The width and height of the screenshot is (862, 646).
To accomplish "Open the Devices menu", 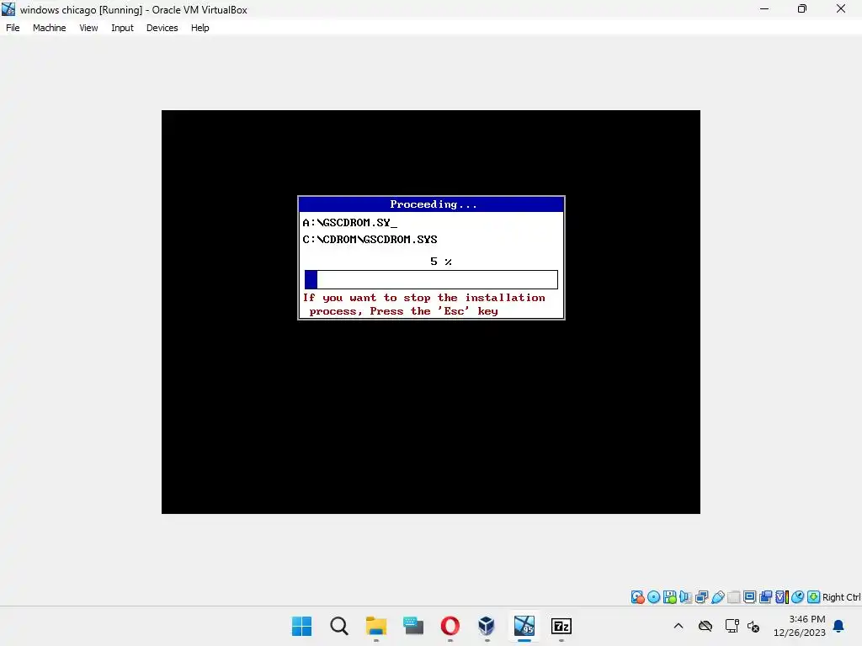I will [162, 28].
